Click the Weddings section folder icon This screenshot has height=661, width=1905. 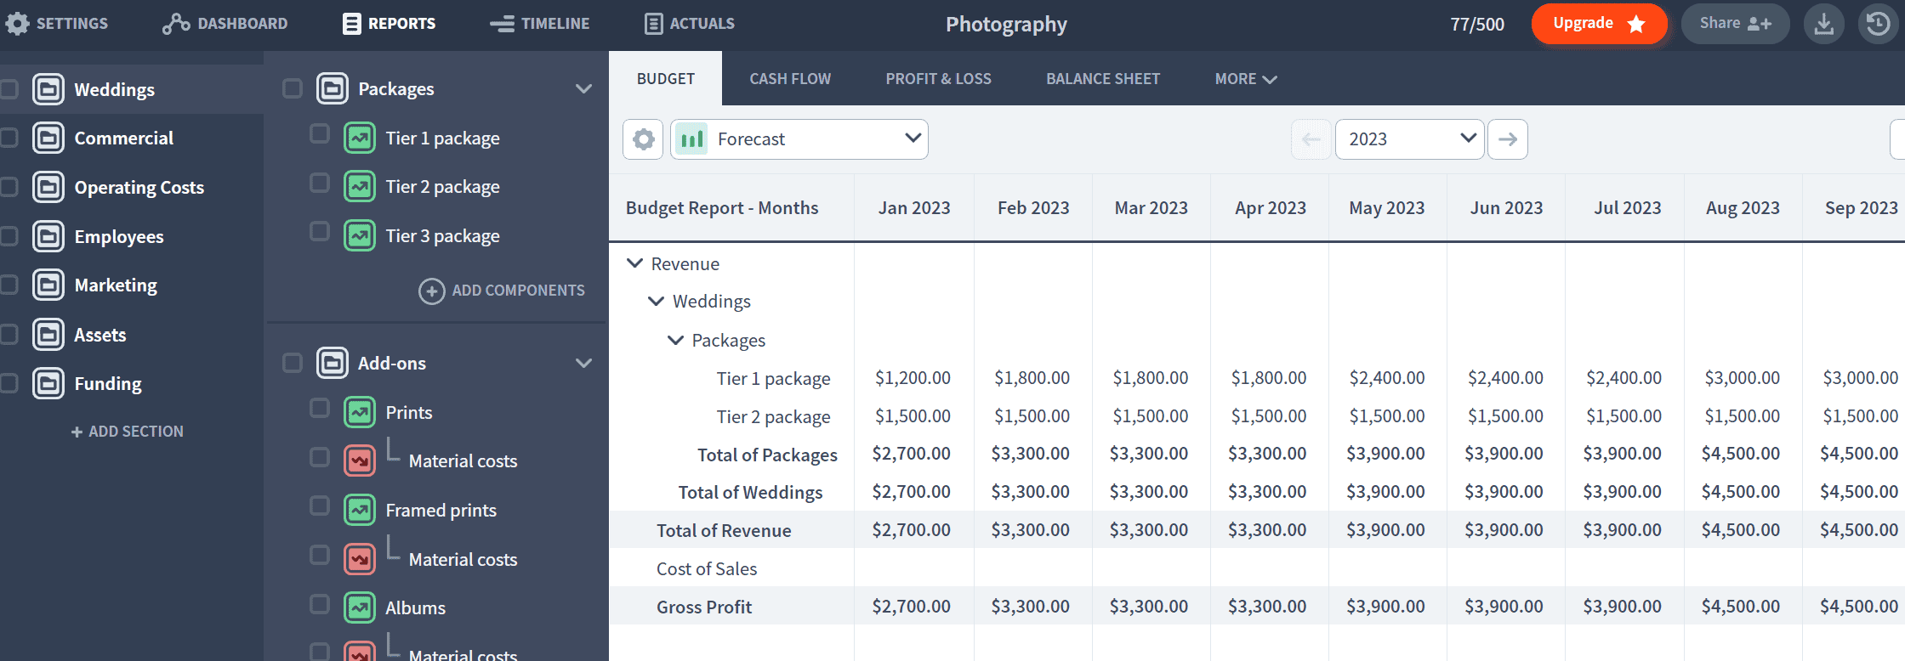[x=48, y=89]
